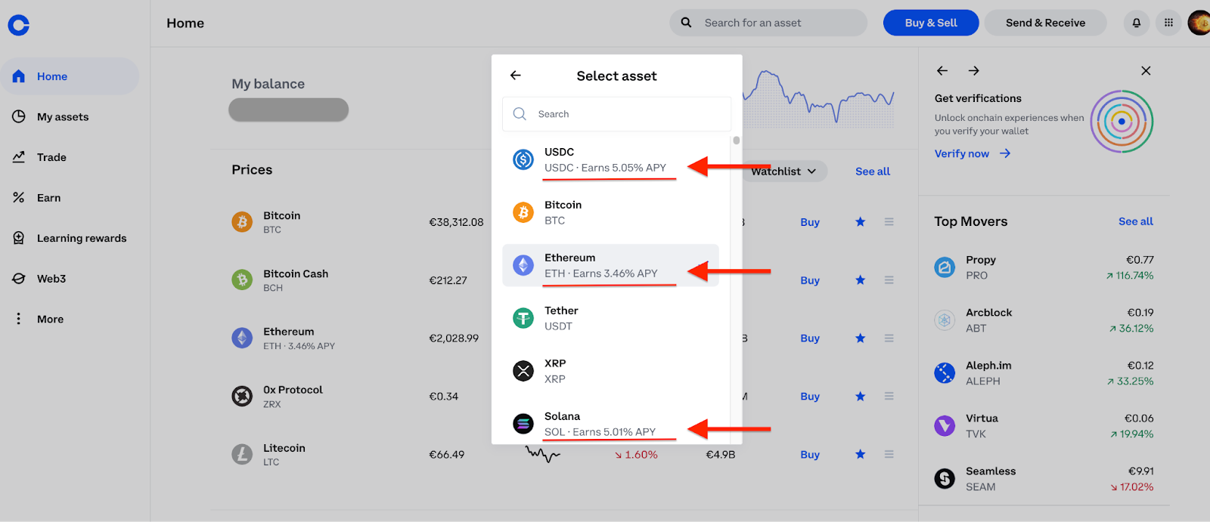Image resolution: width=1210 pixels, height=522 pixels.
Task: Click Litecoin row reorder handle
Action: pyautogui.click(x=889, y=455)
